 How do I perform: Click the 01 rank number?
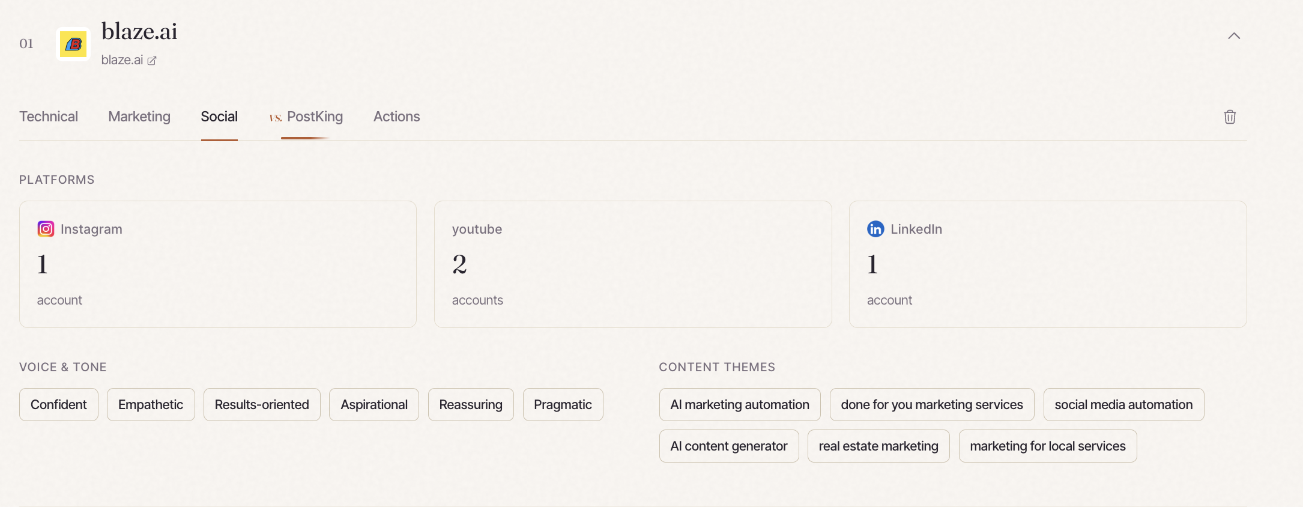[26, 44]
